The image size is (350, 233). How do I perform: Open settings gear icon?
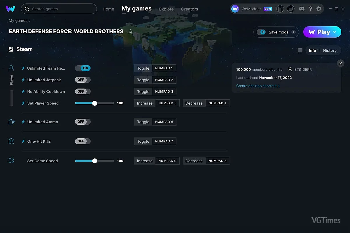coord(319,9)
